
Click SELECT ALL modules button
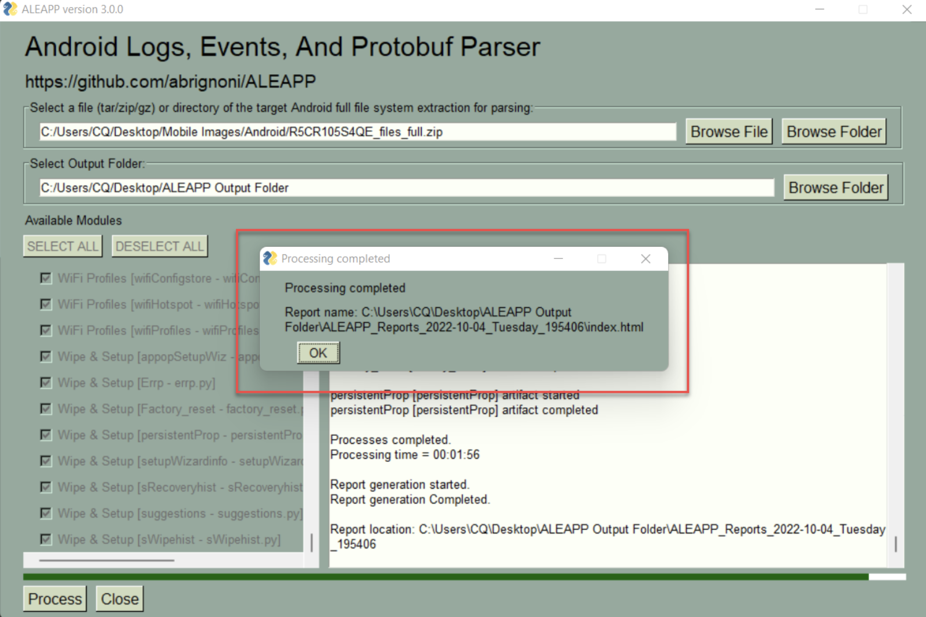point(63,246)
